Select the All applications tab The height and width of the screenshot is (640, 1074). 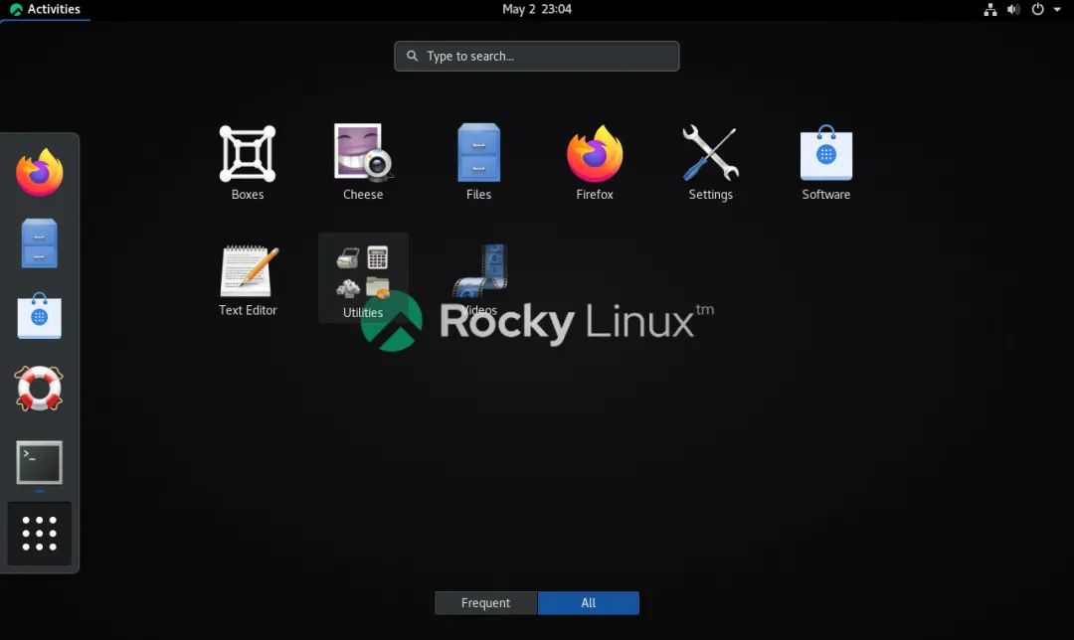(588, 602)
